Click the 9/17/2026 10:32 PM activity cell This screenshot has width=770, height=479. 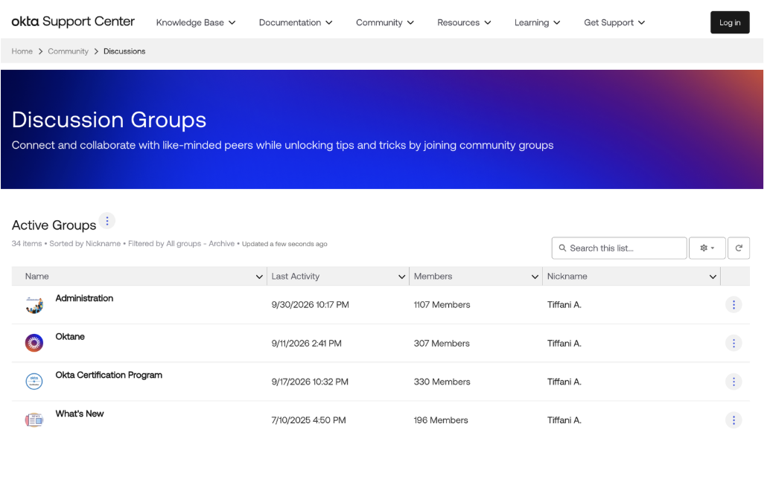310,382
